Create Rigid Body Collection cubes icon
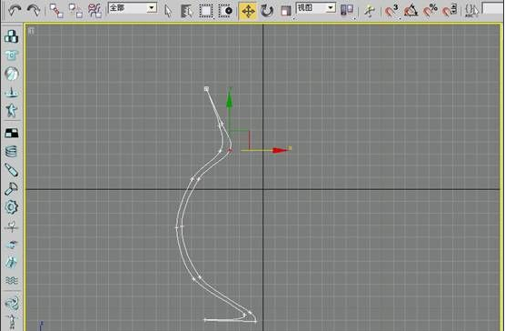 click(x=11, y=36)
